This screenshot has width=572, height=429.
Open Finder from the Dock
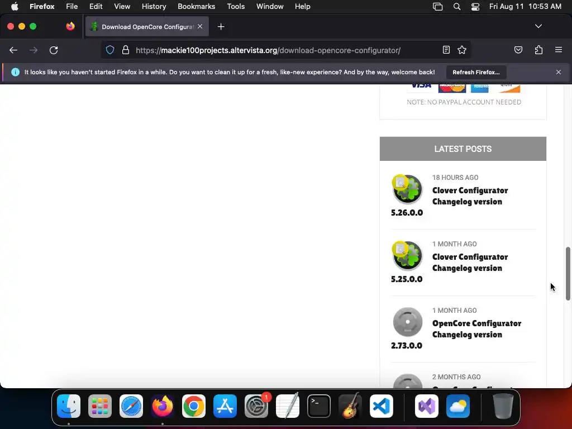69,406
